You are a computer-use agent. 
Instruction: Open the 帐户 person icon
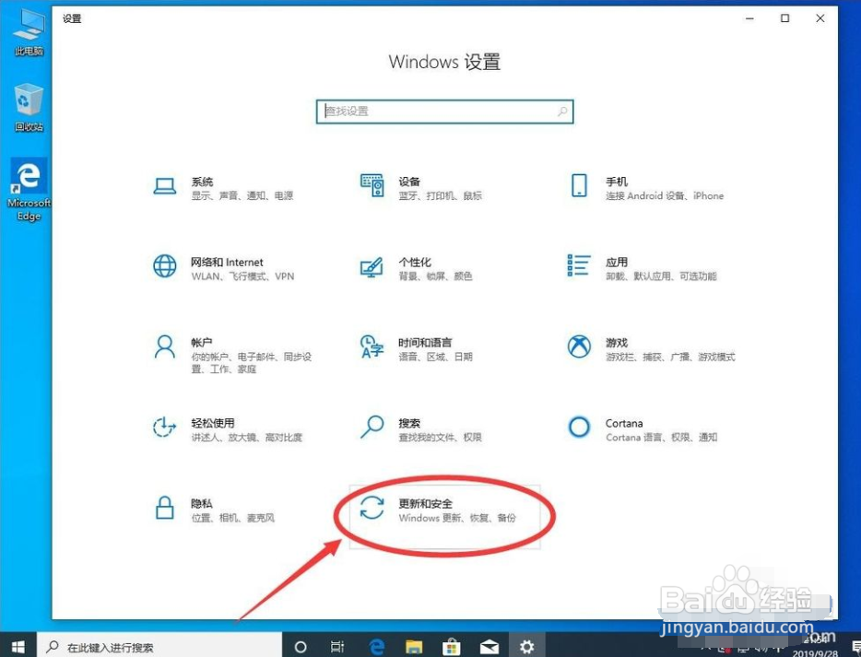(x=165, y=346)
